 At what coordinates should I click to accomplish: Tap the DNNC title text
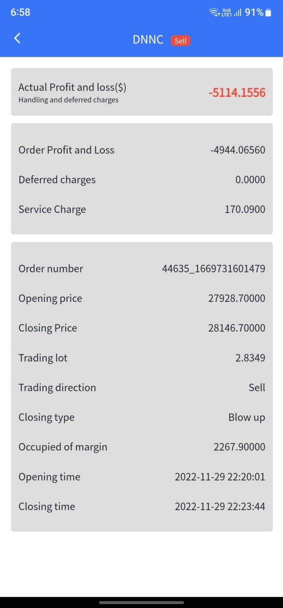pyautogui.click(x=148, y=40)
